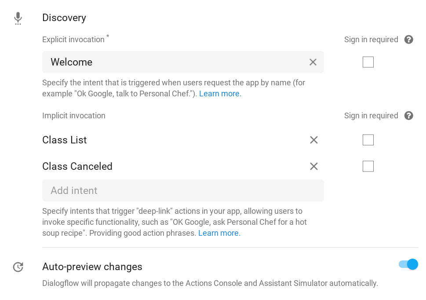The height and width of the screenshot is (300, 426).
Task: Open Learn more link for implicit invocation
Action: [x=219, y=233]
